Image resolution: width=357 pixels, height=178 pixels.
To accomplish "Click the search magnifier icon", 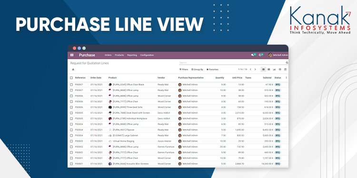I will [x=287, y=63].
